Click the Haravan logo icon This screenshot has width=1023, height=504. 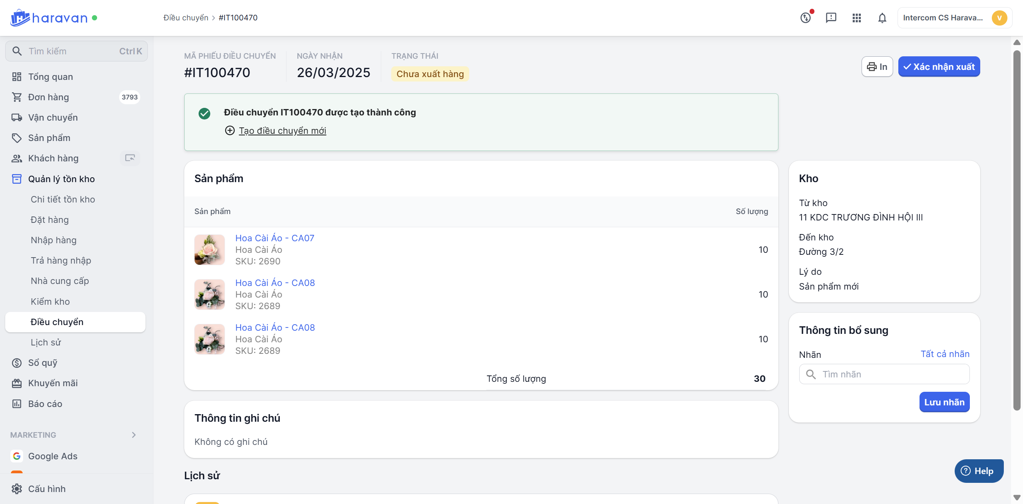tap(20, 18)
